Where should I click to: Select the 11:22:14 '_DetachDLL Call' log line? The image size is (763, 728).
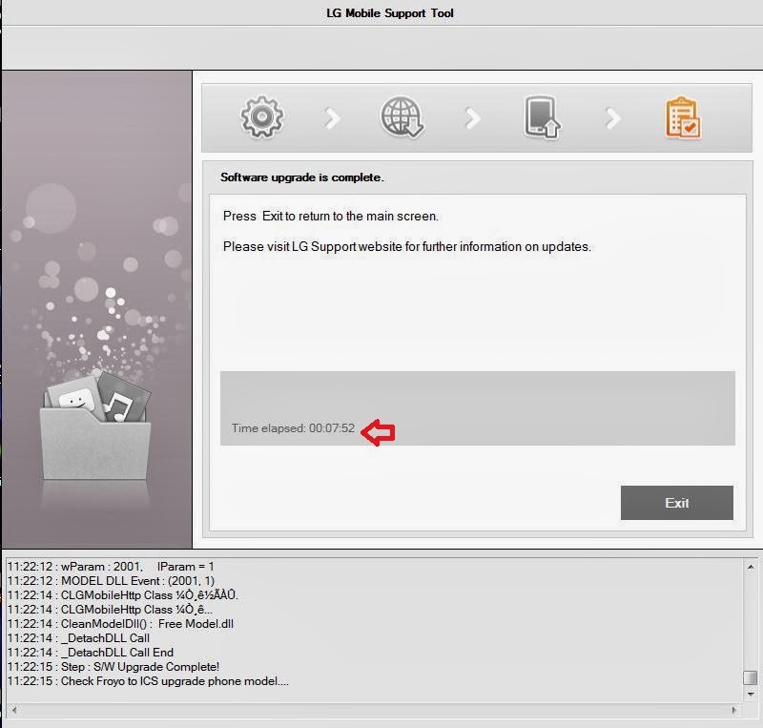coord(78,638)
